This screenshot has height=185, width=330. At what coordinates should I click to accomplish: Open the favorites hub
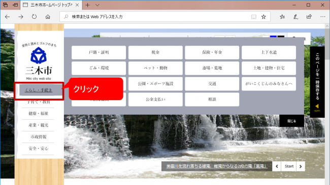tap(282, 17)
